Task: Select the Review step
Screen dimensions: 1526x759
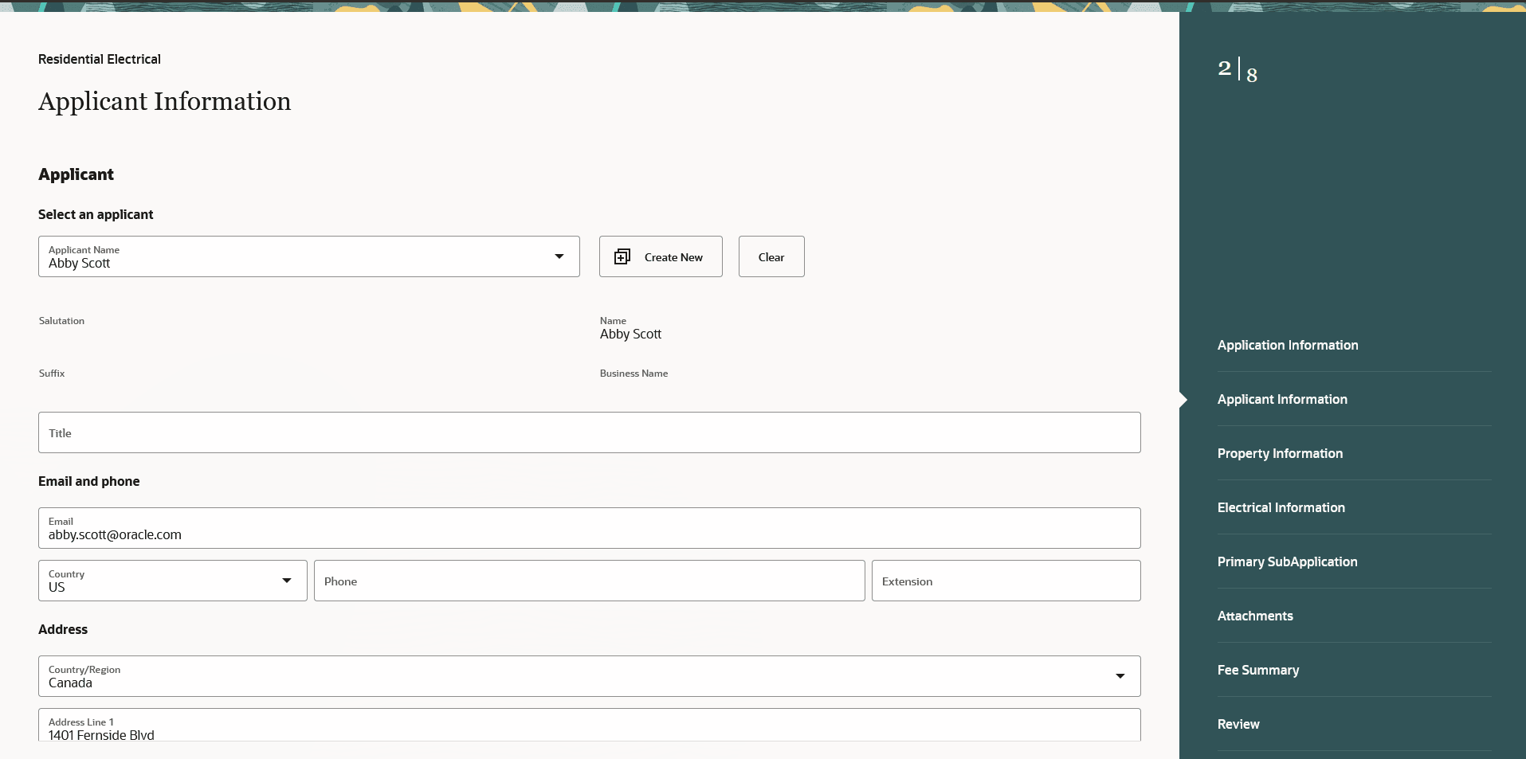Action: (x=1238, y=723)
